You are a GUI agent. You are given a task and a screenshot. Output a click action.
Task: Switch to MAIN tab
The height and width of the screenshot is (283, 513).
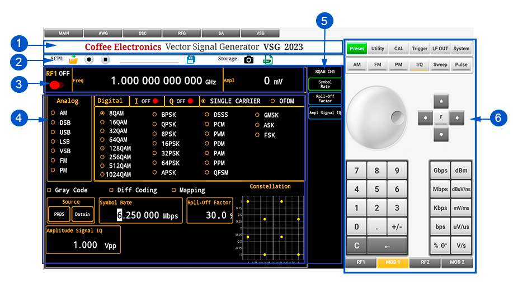(x=64, y=33)
